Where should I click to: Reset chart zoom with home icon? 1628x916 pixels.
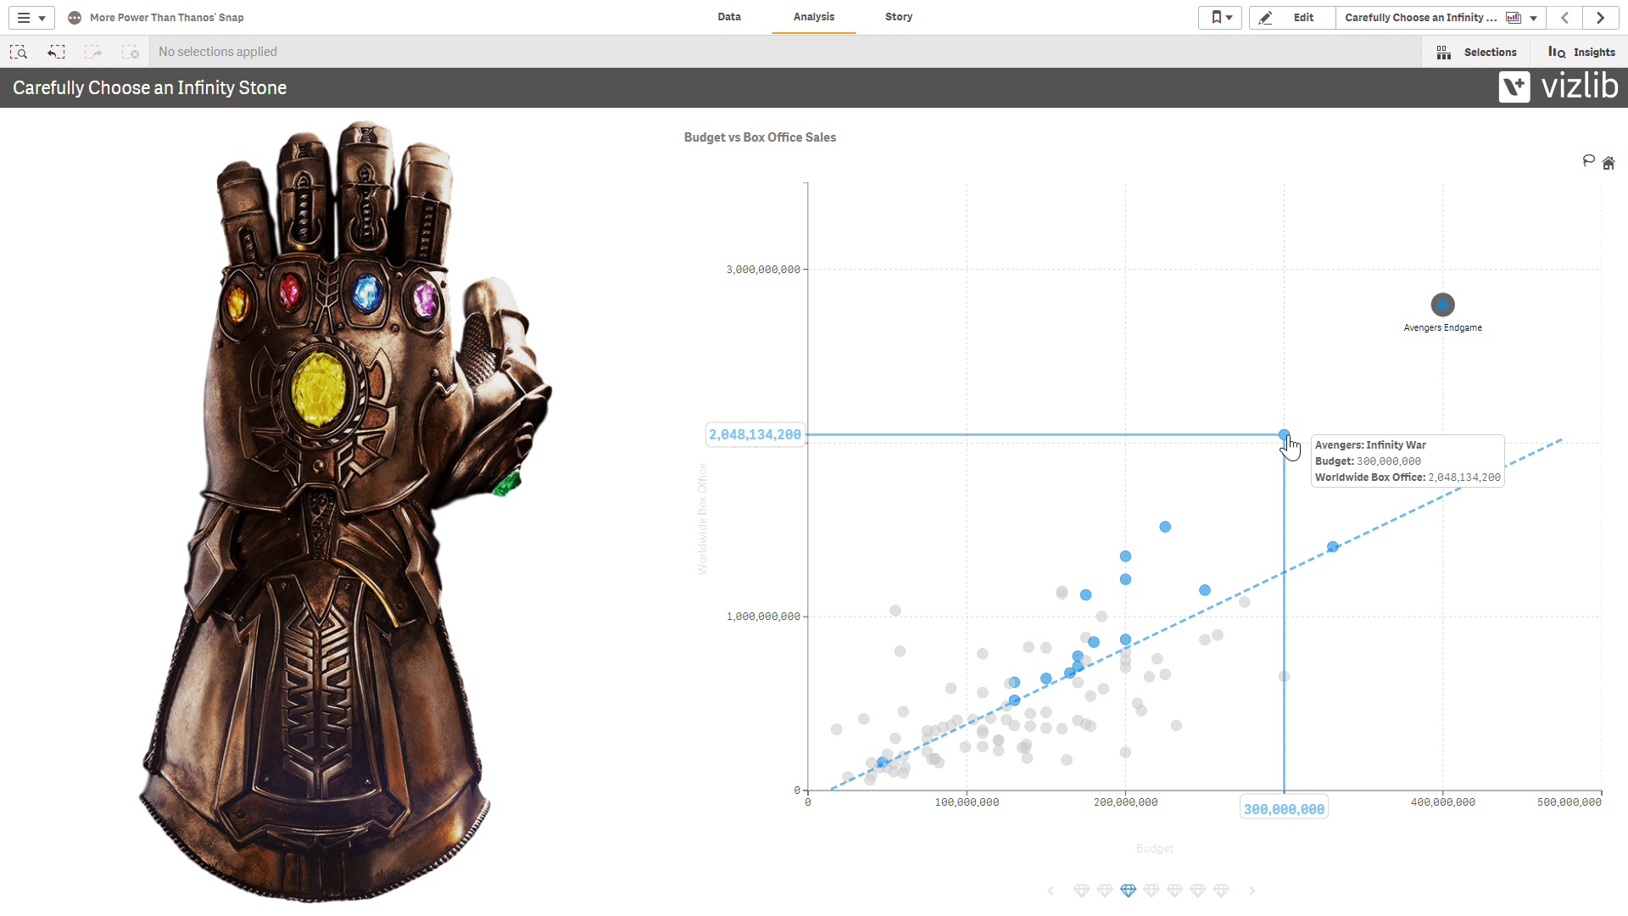click(x=1608, y=163)
